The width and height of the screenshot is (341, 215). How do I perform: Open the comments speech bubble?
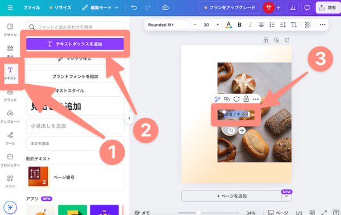[x=307, y=7]
